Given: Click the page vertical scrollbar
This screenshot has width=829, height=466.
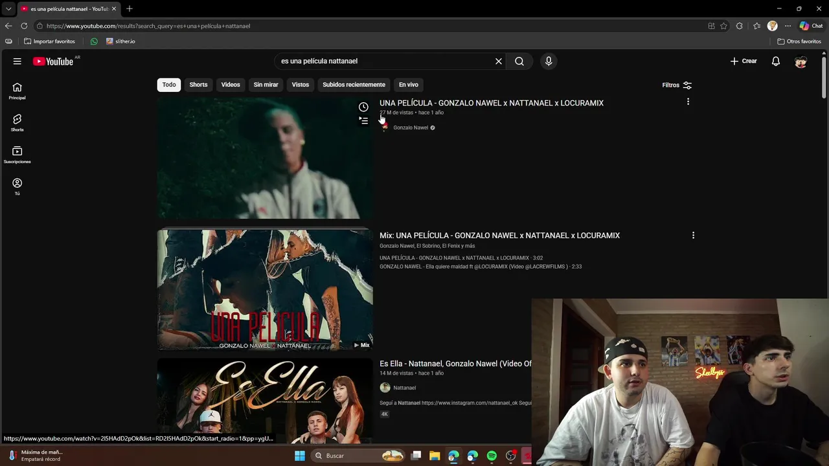Looking at the screenshot, I should click(x=824, y=78).
